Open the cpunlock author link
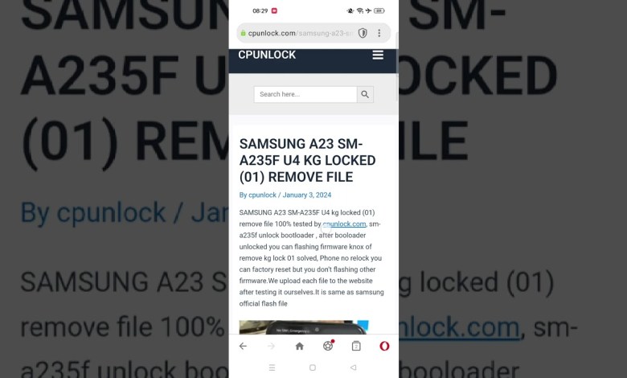627x378 pixels. pyautogui.click(x=262, y=195)
